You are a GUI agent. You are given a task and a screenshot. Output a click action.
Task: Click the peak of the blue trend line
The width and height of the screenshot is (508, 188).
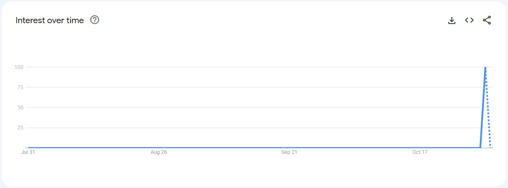tap(485, 67)
